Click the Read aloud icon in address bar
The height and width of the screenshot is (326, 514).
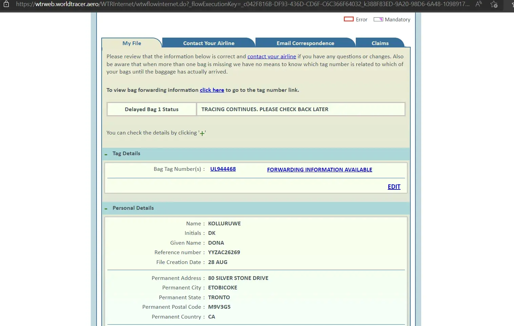click(478, 4)
